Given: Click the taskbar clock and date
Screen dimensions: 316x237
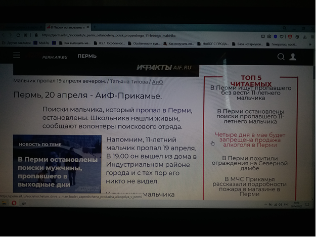Looking at the screenshot, I should (x=296, y=205).
